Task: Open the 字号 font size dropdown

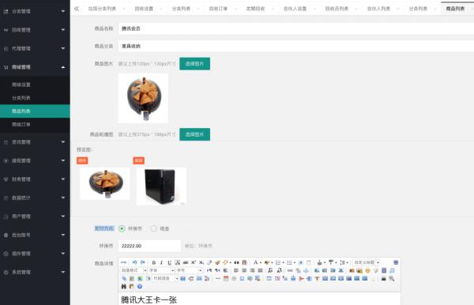Action: point(189,270)
